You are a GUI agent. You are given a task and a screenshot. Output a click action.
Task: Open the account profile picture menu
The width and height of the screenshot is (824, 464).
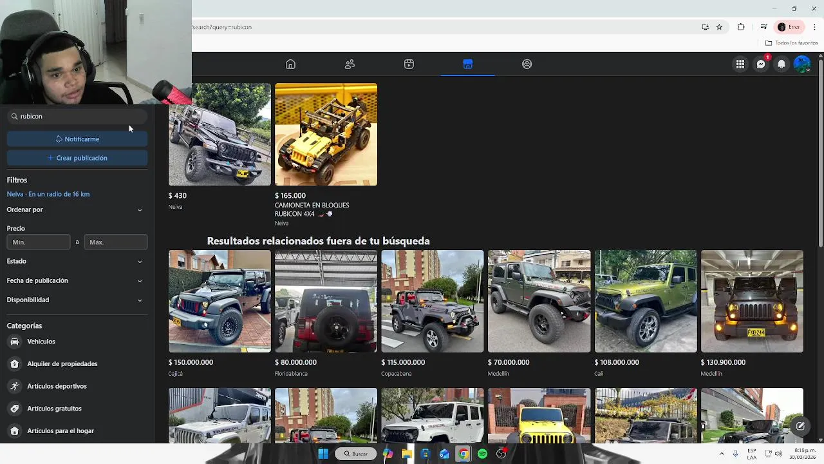802,64
